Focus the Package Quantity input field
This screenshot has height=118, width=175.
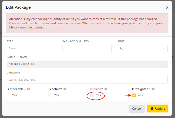point(87,48)
